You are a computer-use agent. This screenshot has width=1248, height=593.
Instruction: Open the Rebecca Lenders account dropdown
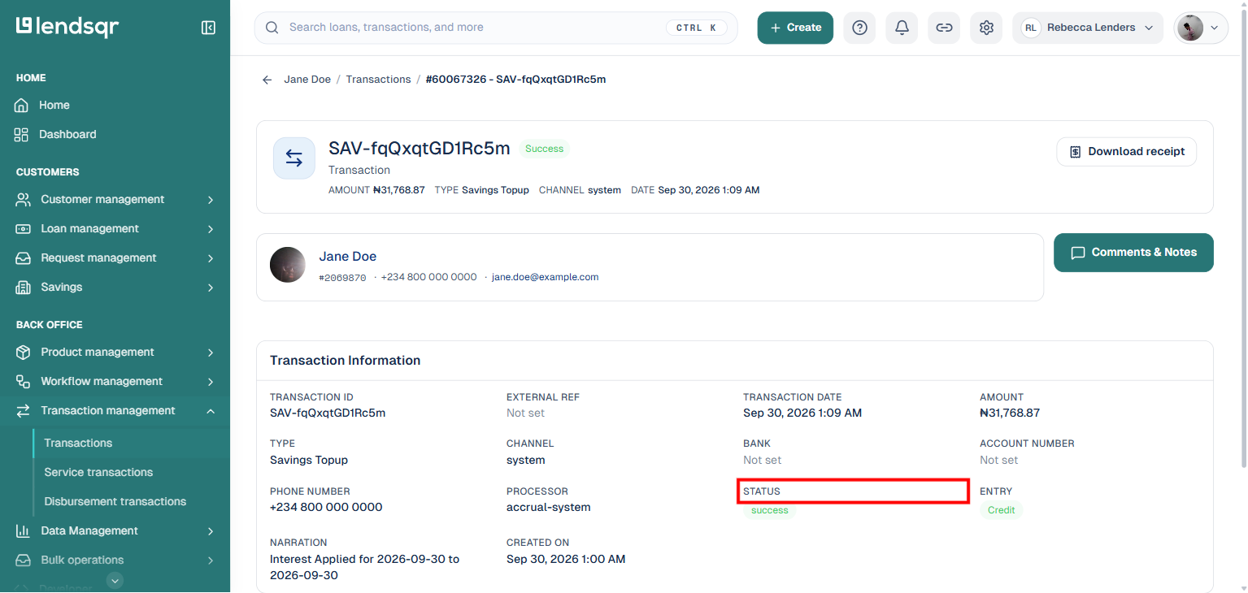pos(1088,28)
